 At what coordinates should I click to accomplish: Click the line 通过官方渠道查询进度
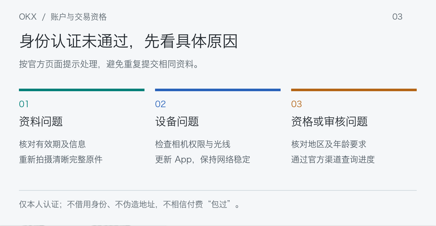(x=333, y=160)
